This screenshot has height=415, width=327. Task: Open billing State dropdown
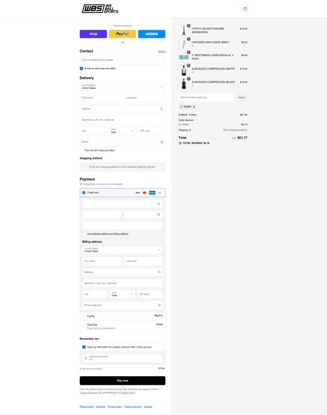[122, 294]
